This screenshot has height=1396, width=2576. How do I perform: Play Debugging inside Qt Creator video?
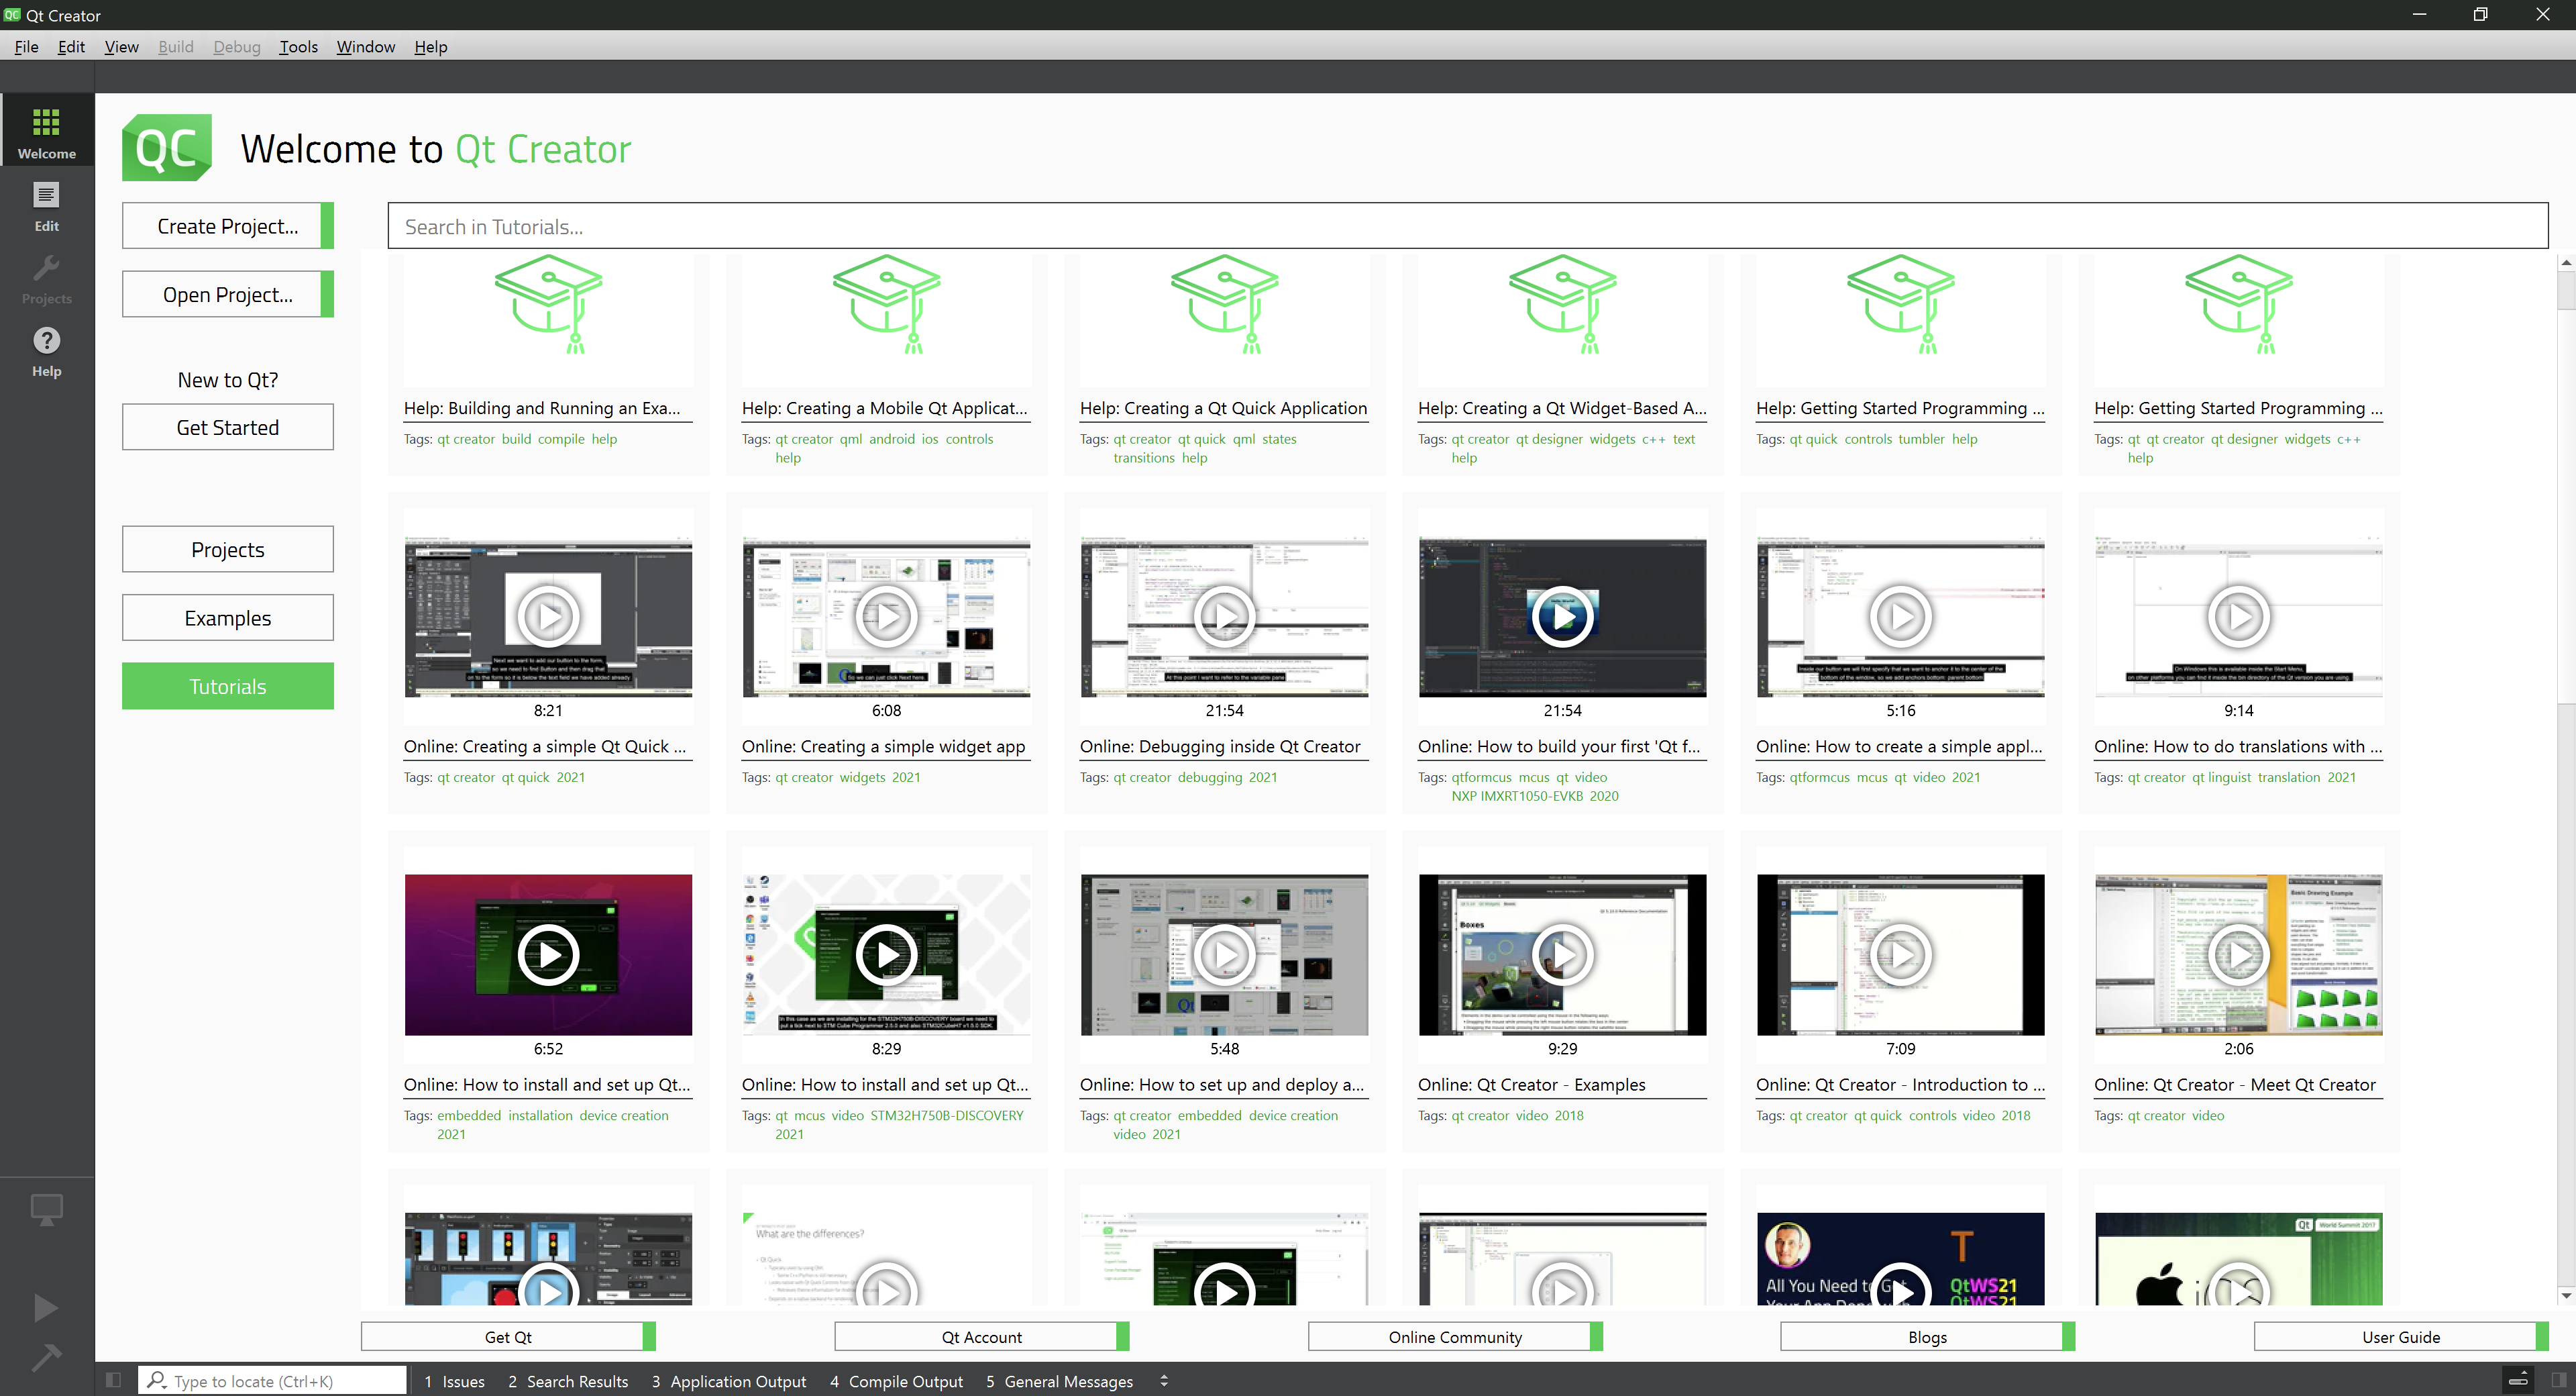[x=1224, y=616]
